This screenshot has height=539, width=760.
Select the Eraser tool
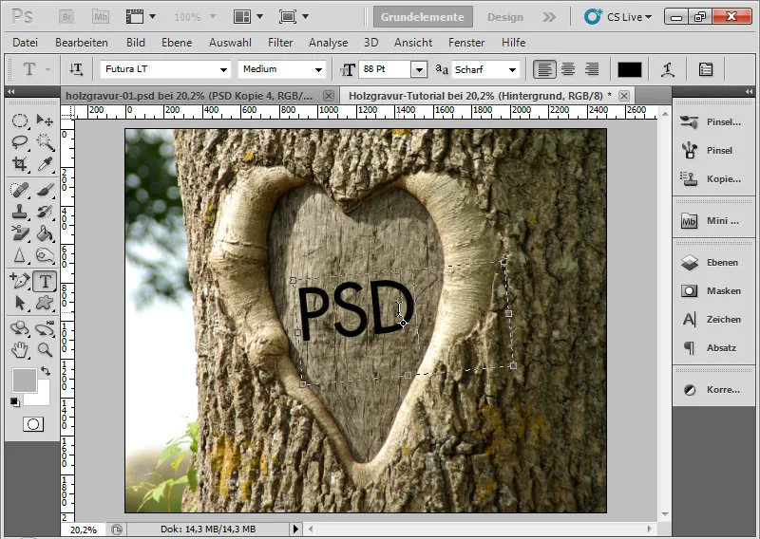(19, 233)
